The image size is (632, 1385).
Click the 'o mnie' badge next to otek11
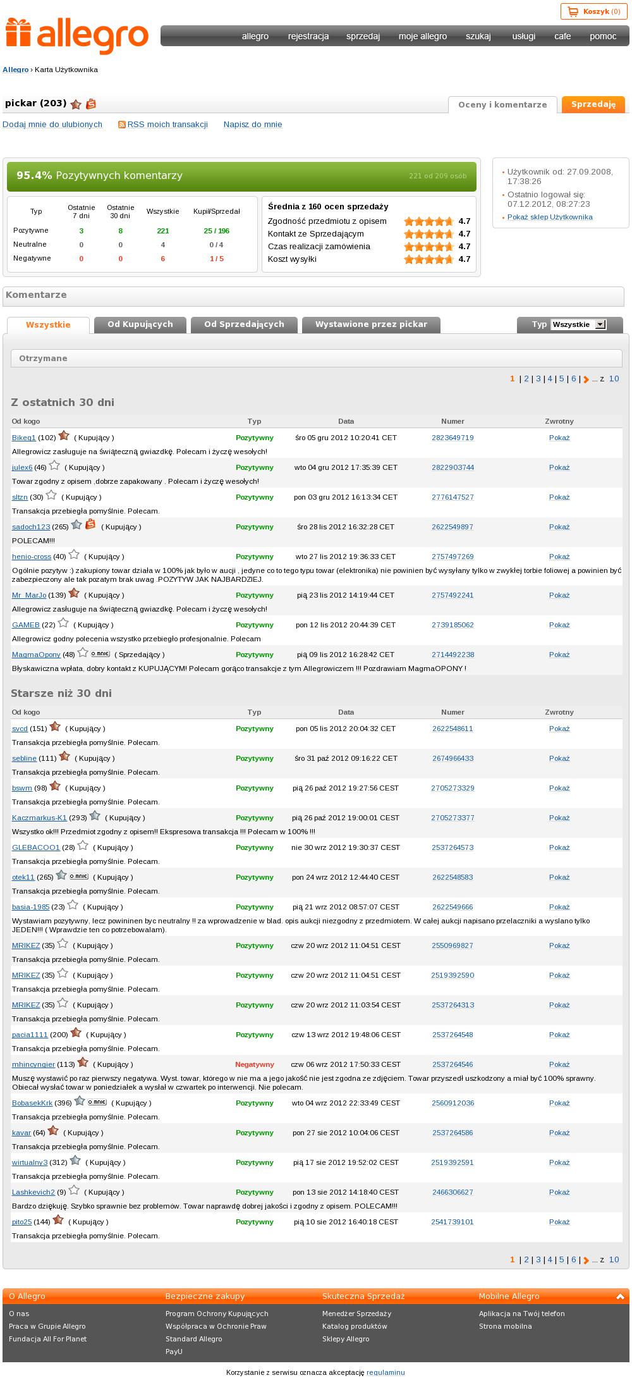(x=79, y=877)
